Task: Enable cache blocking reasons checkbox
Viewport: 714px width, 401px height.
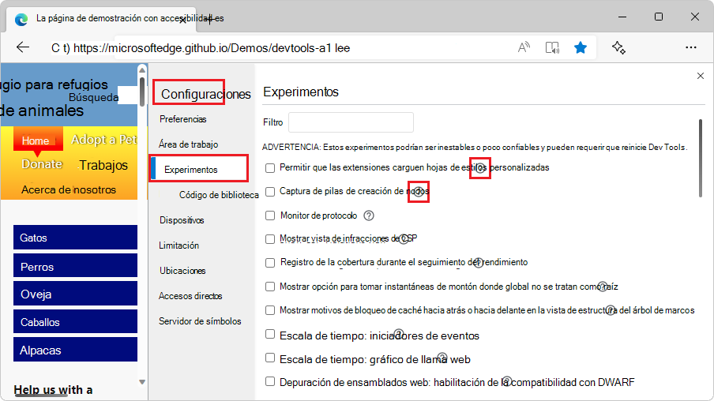Action: coord(270,310)
